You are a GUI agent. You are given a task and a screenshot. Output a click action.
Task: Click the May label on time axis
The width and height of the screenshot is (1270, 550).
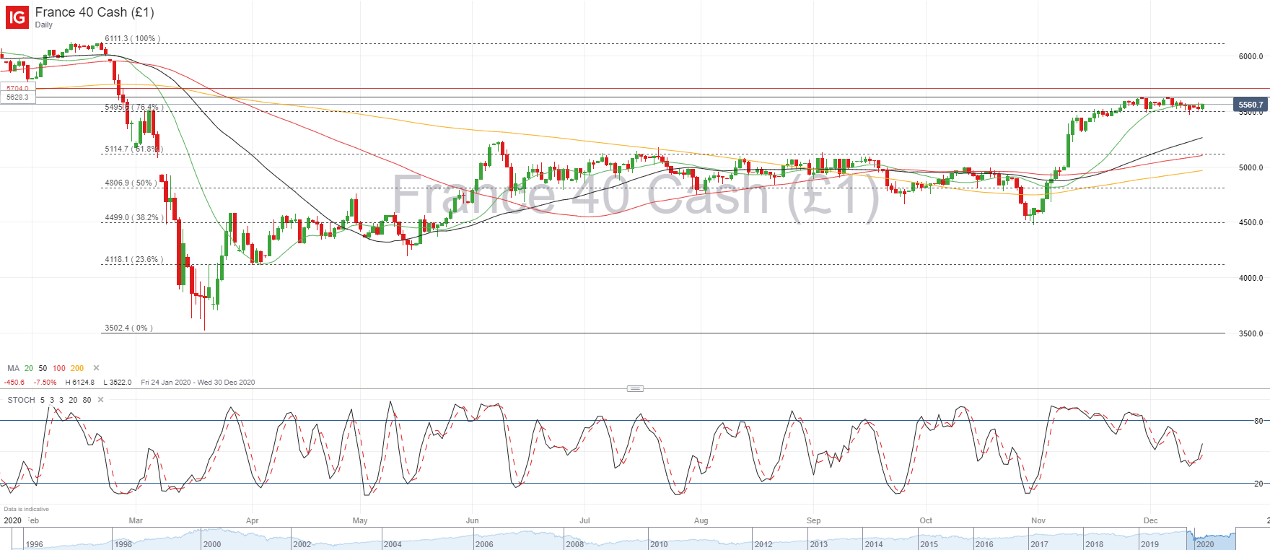pyautogui.click(x=360, y=520)
